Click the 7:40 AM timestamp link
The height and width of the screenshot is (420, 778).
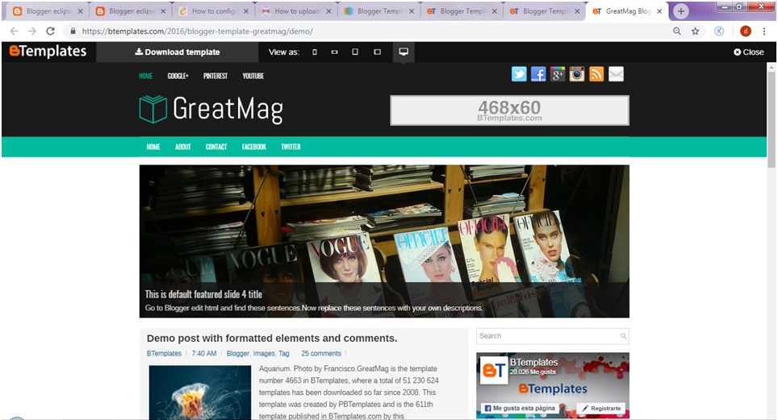tap(204, 354)
